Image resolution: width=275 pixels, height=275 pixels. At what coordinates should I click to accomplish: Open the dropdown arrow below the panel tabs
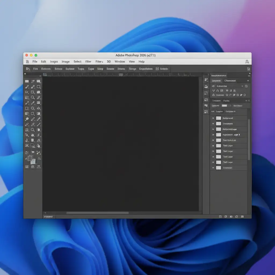click(x=242, y=86)
